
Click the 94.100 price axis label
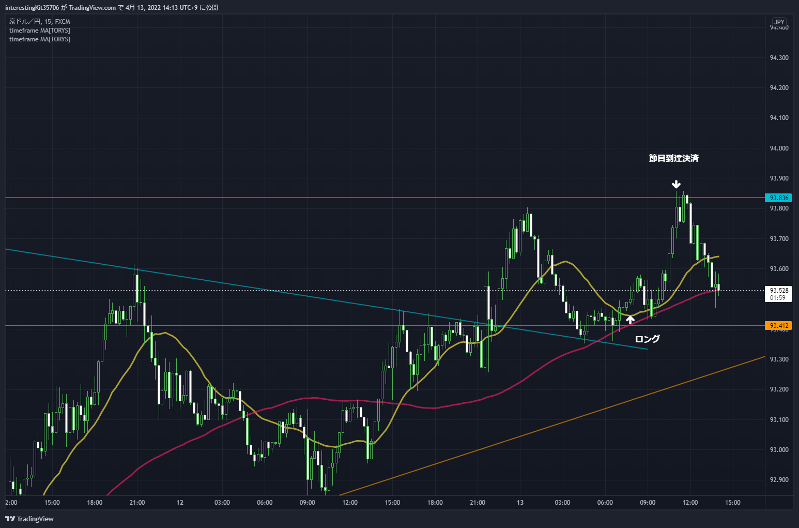pyautogui.click(x=779, y=118)
